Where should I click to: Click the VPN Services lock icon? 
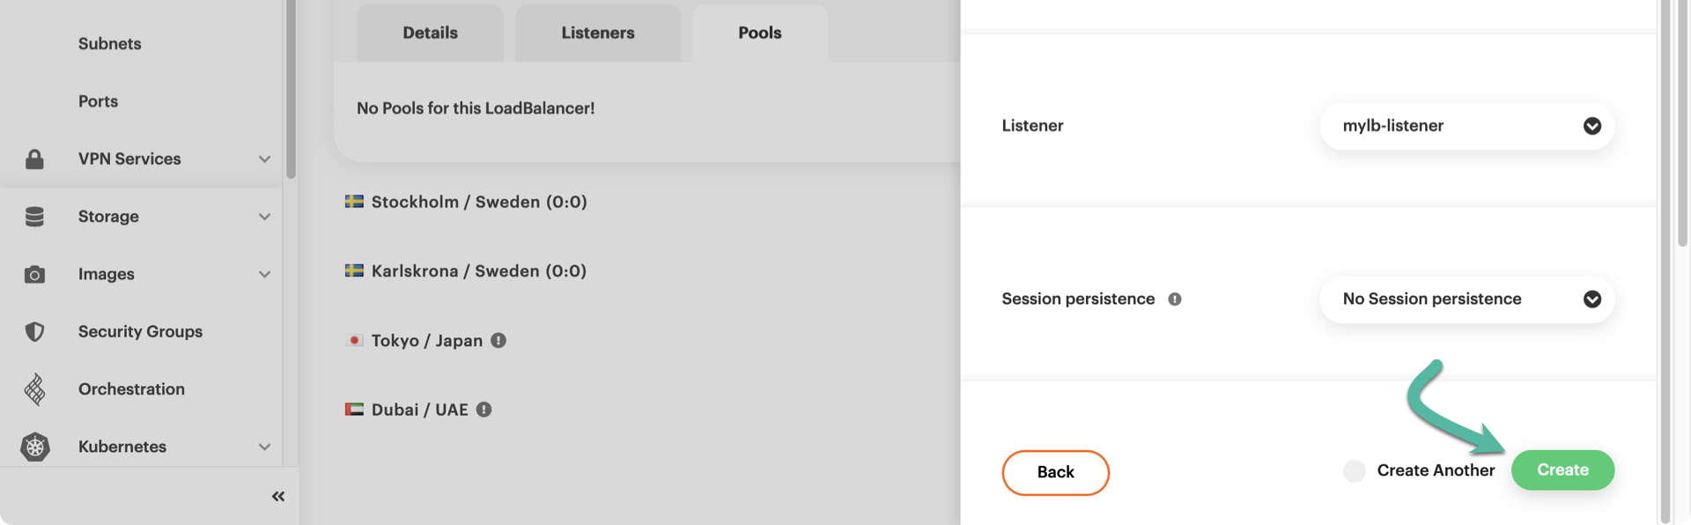pyautogui.click(x=34, y=159)
